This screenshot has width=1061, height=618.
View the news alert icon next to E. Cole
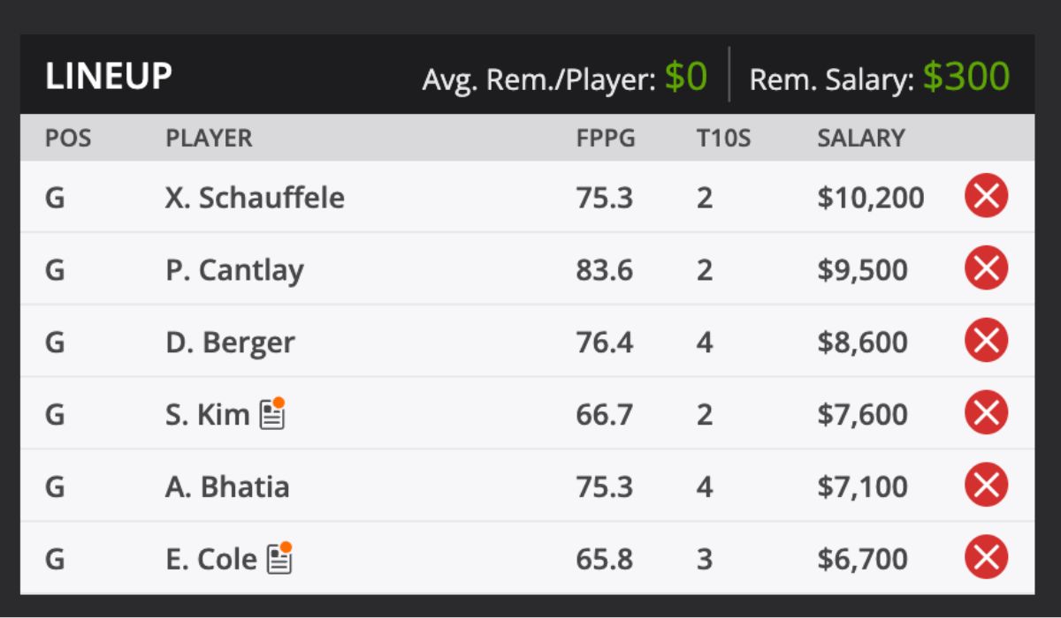coord(279,558)
